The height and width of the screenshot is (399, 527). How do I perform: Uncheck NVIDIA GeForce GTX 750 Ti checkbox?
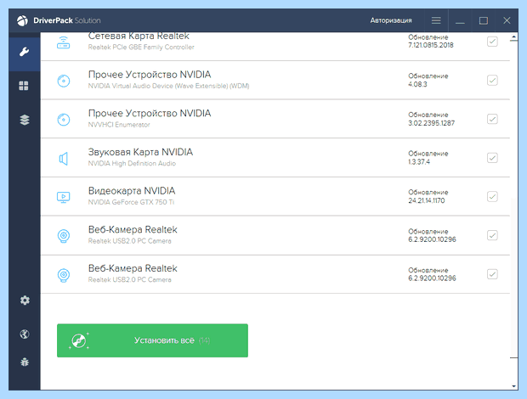[x=492, y=196]
